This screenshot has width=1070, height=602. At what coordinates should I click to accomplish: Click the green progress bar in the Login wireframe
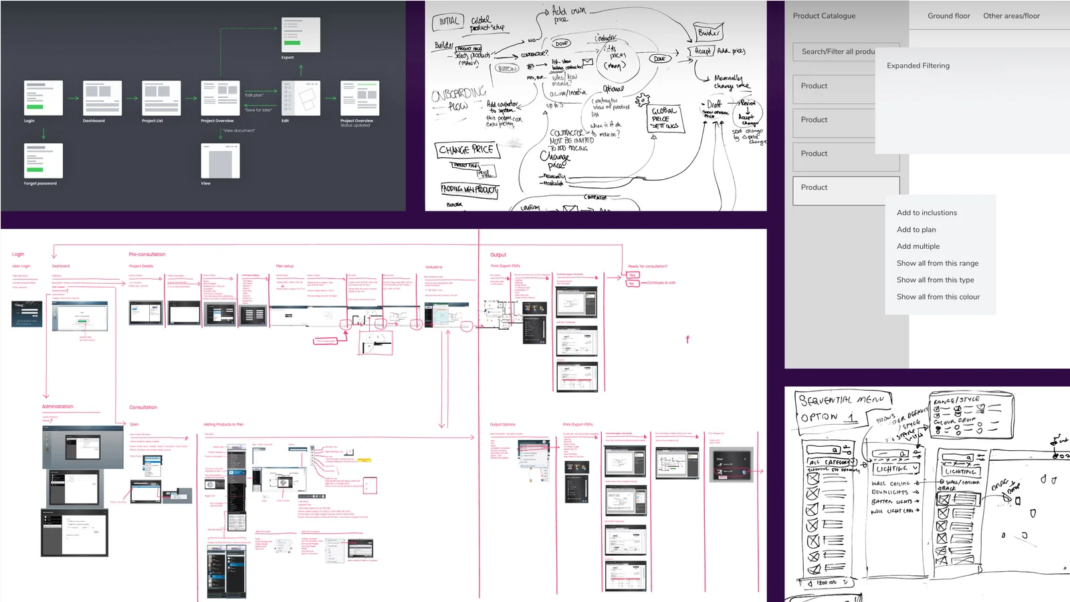click(x=35, y=105)
